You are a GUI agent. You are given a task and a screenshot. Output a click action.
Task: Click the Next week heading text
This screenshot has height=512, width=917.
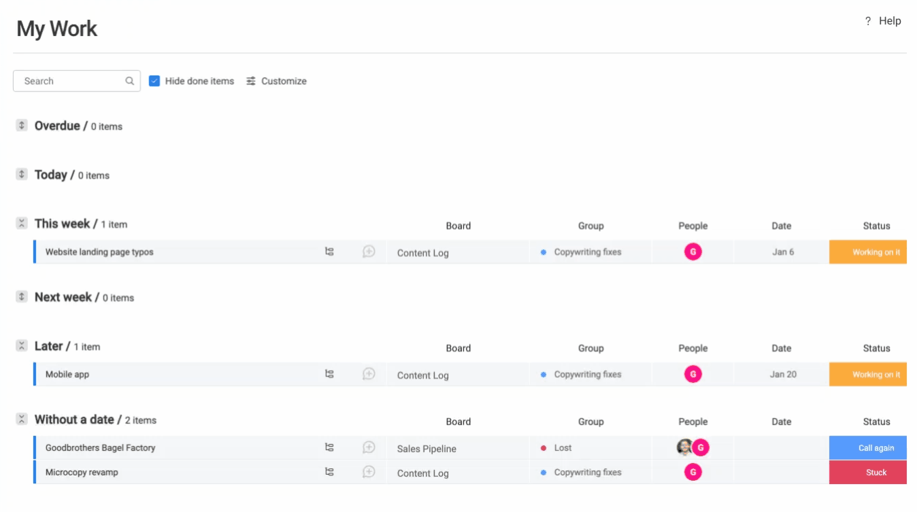pos(63,297)
